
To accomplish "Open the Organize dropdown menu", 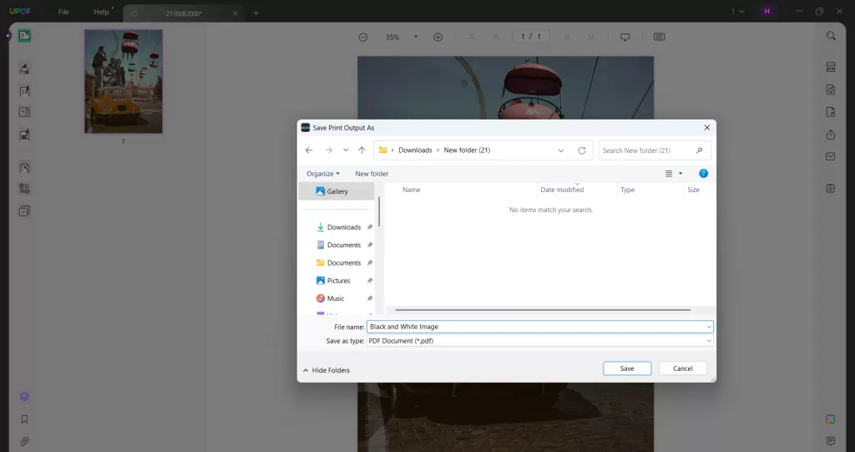I will point(323,174).
